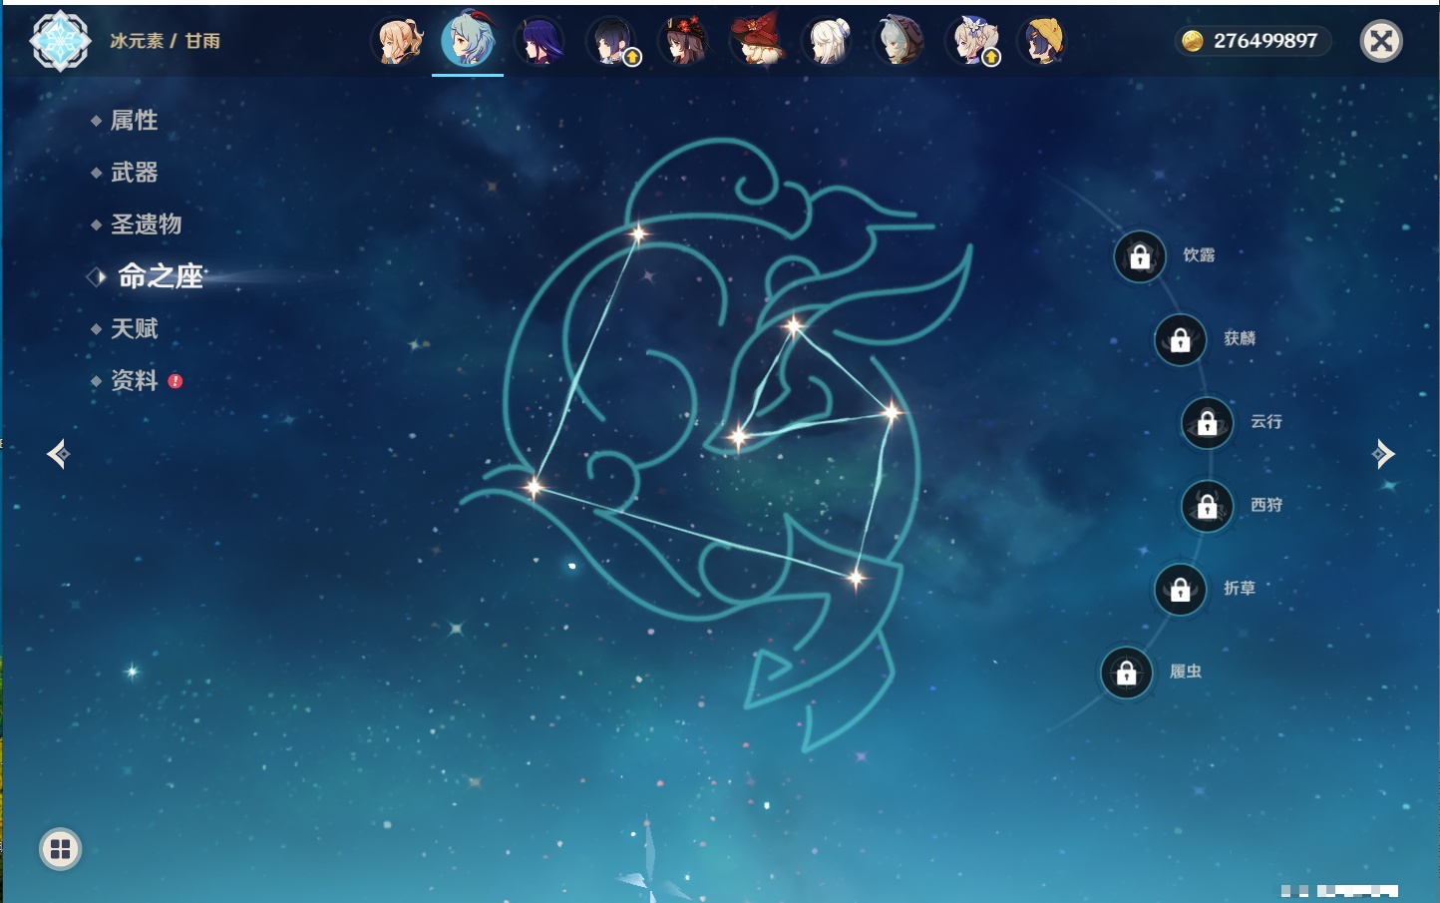
Task: Open the locked 履虫 constellation node
Action: point(1127,674)
